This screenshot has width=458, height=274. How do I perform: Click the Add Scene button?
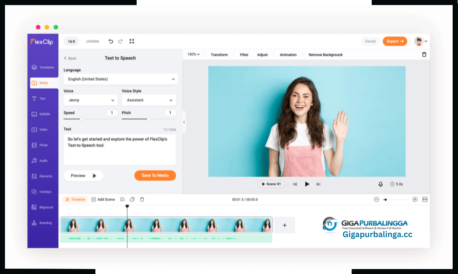(x=103, y=199)
